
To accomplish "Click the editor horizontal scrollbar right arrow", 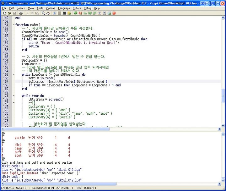I will (x=219, y=129).
